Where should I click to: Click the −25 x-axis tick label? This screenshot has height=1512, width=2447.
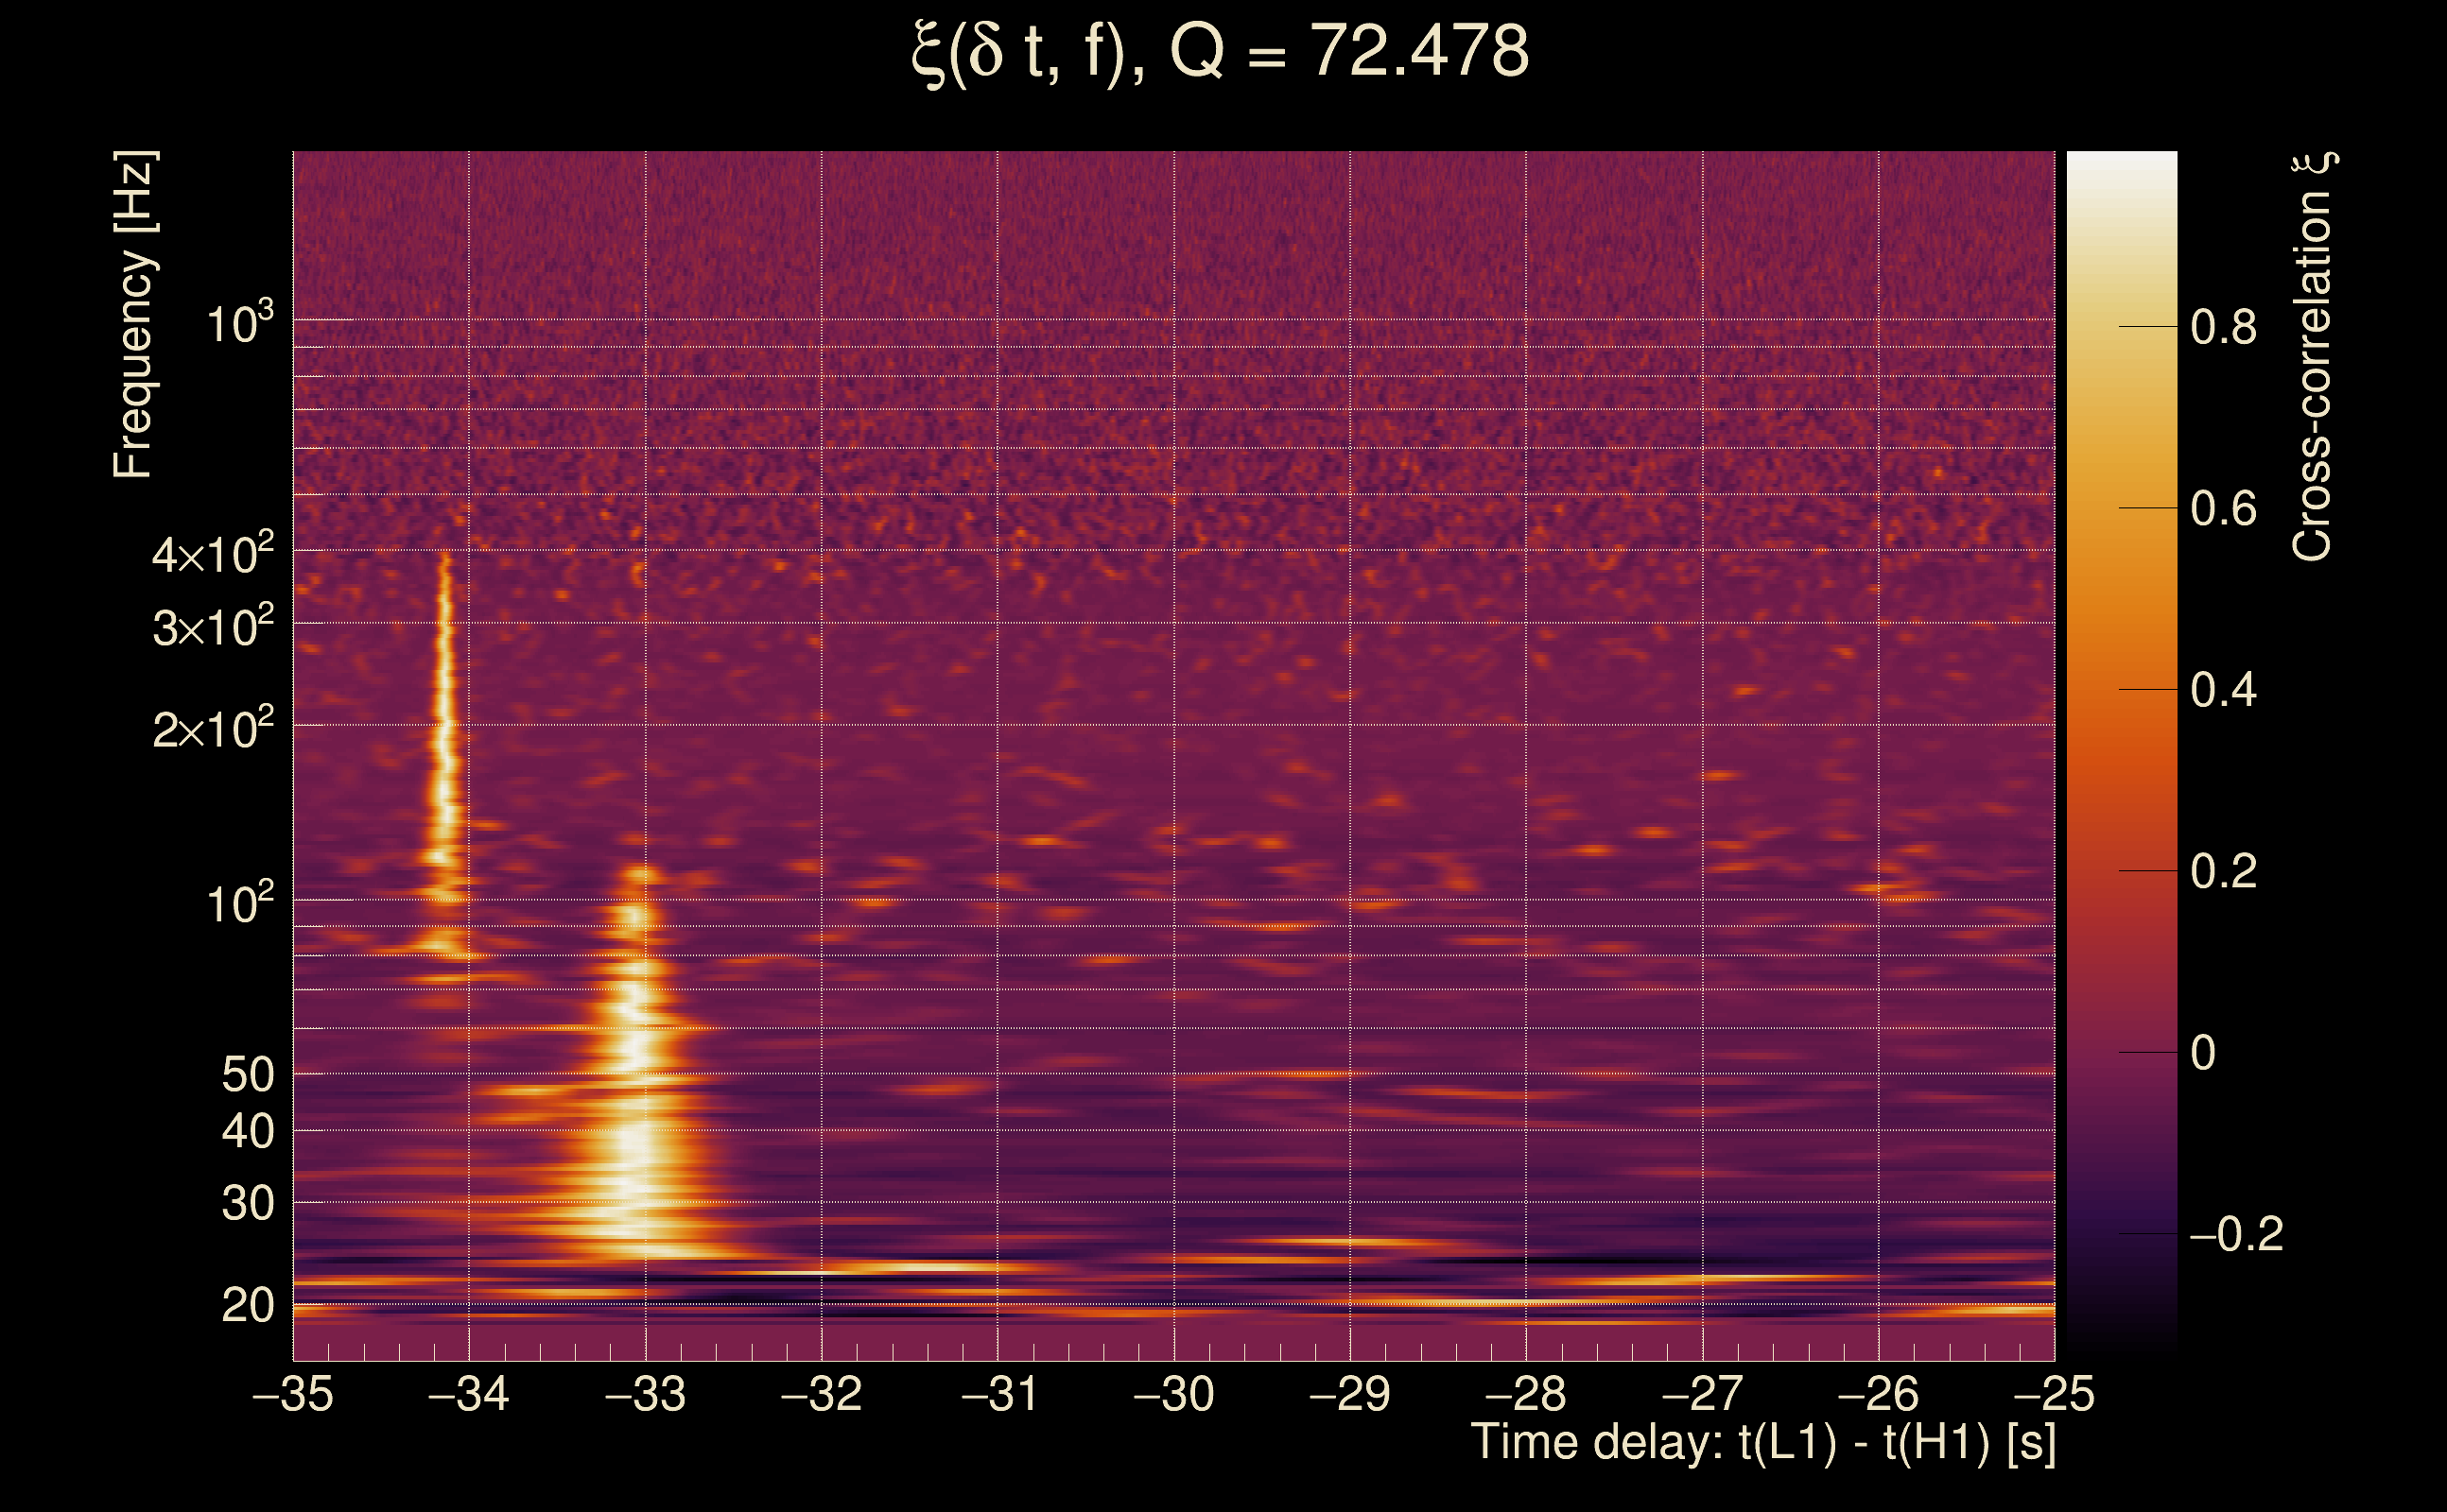coord(2053,1394)
